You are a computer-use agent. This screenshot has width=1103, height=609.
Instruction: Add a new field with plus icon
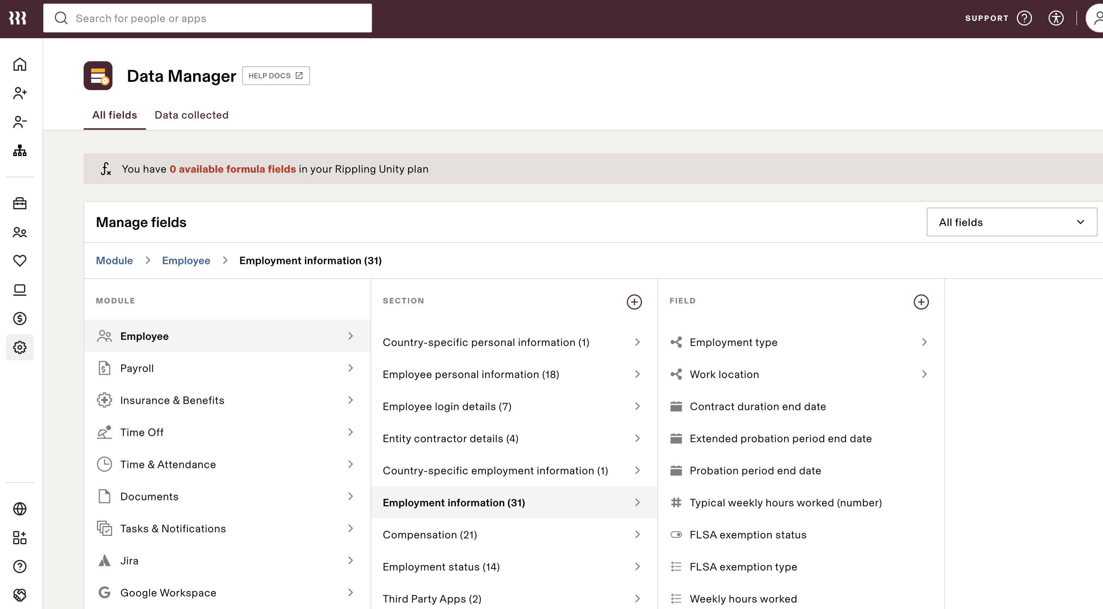(921, 302)
